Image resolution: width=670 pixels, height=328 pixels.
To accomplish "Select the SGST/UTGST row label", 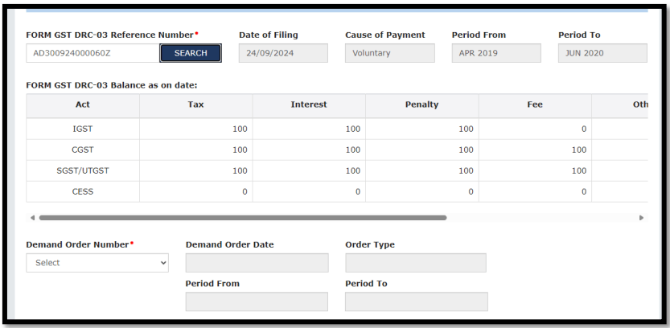I will [83, 170].
